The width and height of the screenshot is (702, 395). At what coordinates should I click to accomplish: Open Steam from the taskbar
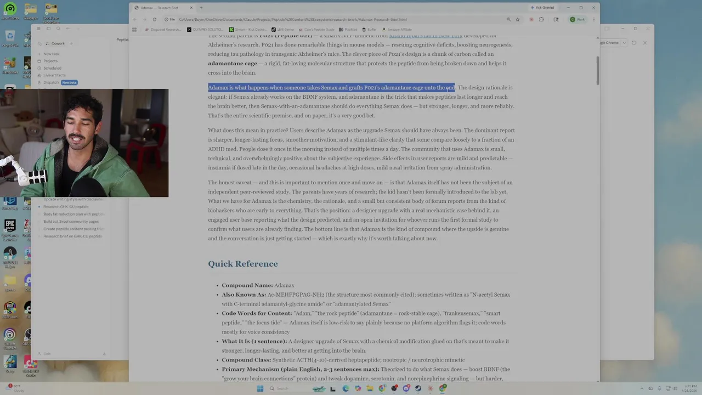point(418,388)
